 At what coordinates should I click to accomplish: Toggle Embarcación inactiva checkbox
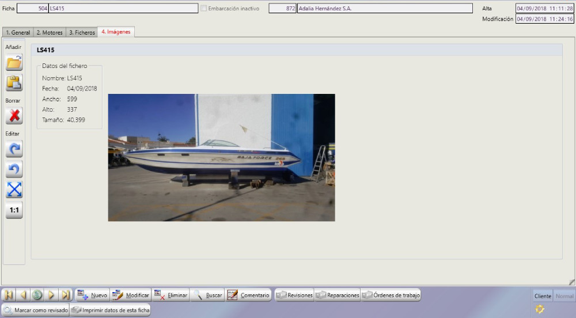pos(203,9)
